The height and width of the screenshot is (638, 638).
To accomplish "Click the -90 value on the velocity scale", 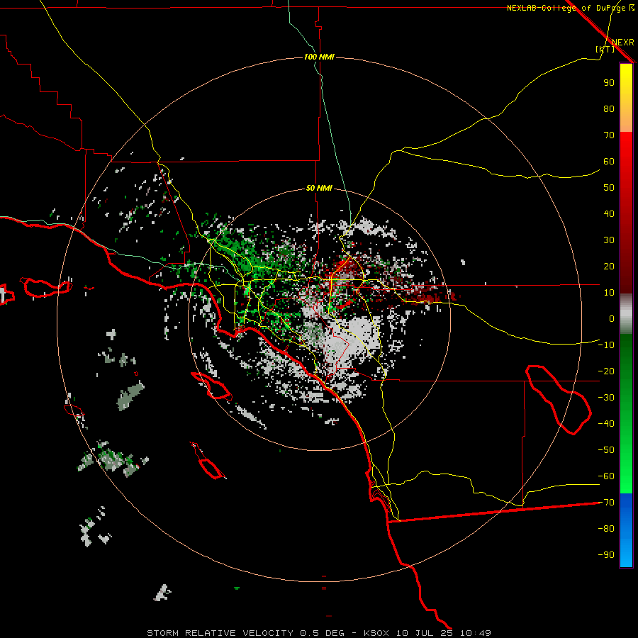I will (606, 555).
